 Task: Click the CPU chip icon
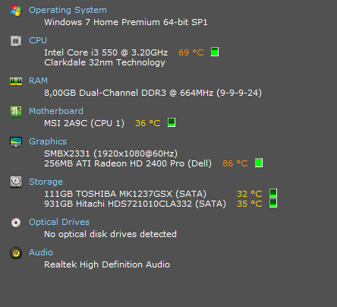[16, 41]
